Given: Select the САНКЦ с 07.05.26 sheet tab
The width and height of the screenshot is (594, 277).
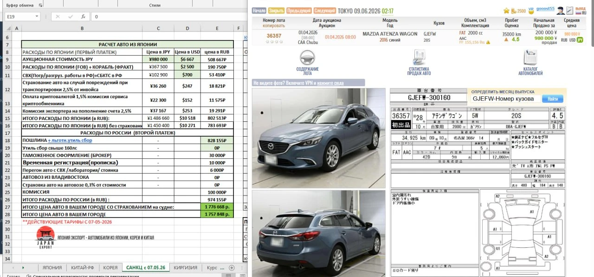Looking at the screenshot, I should click(x=146, y=268).
